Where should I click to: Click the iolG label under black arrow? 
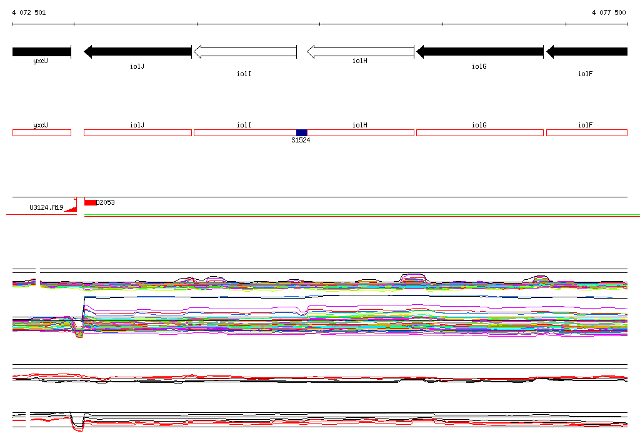pos(479,66)
